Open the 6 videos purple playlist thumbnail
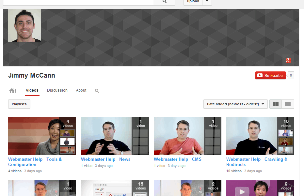Screen dimensions: 304x196 (x=260, y=188)
